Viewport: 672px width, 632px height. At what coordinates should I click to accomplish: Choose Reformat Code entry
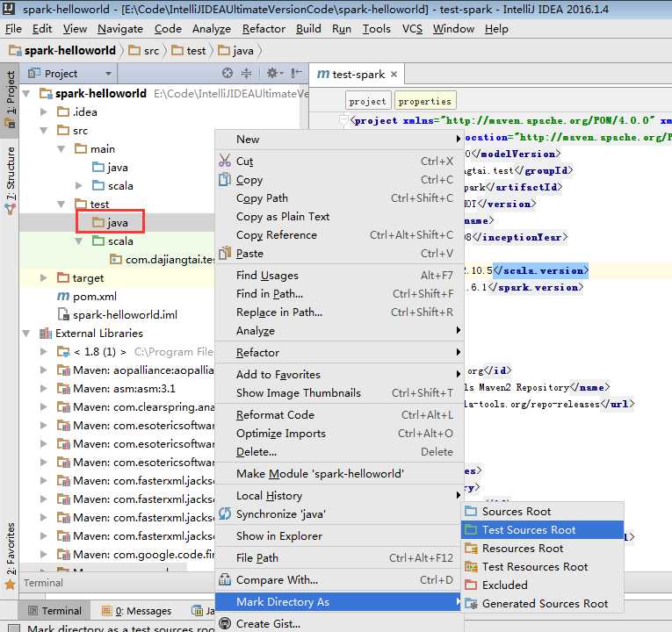pos(339,415)
